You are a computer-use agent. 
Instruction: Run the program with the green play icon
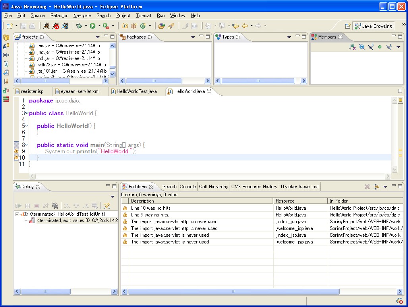coord(93,26)
